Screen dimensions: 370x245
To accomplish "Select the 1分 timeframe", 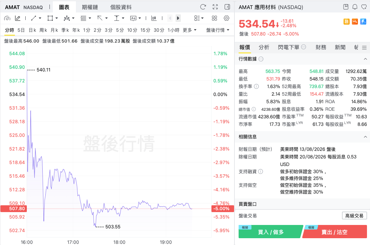I will point(86,30).
